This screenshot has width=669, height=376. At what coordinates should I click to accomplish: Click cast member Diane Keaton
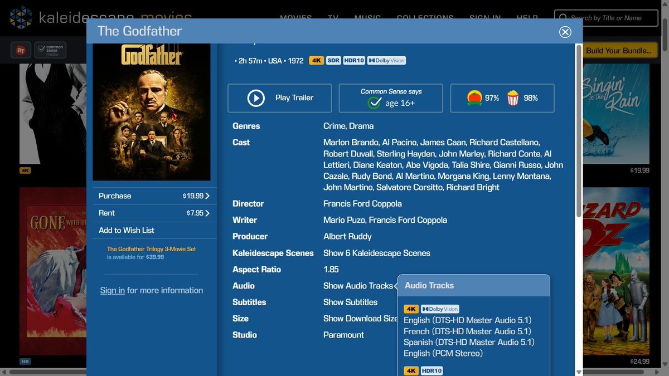click(379, 165)
